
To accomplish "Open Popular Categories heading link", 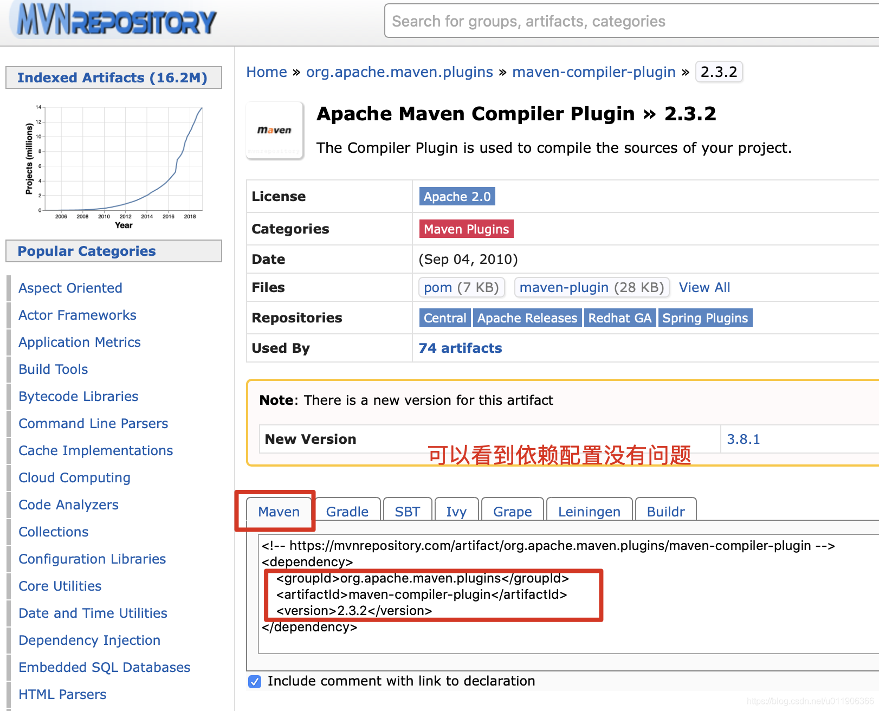I will click(87, 251).
